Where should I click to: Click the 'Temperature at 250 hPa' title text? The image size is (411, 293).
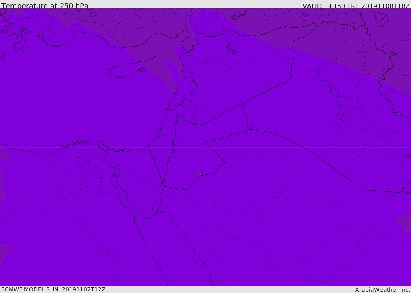click(x=45, y=6)
